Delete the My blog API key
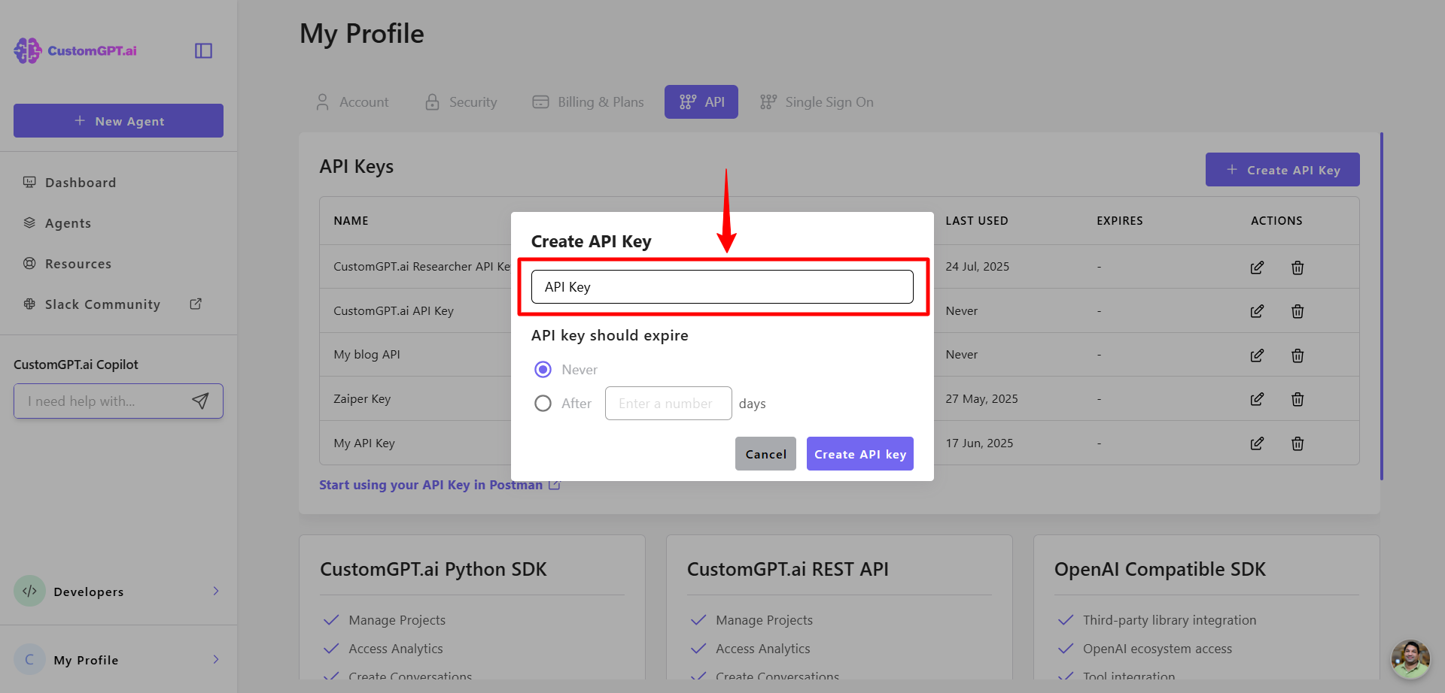 point(1297,356)
